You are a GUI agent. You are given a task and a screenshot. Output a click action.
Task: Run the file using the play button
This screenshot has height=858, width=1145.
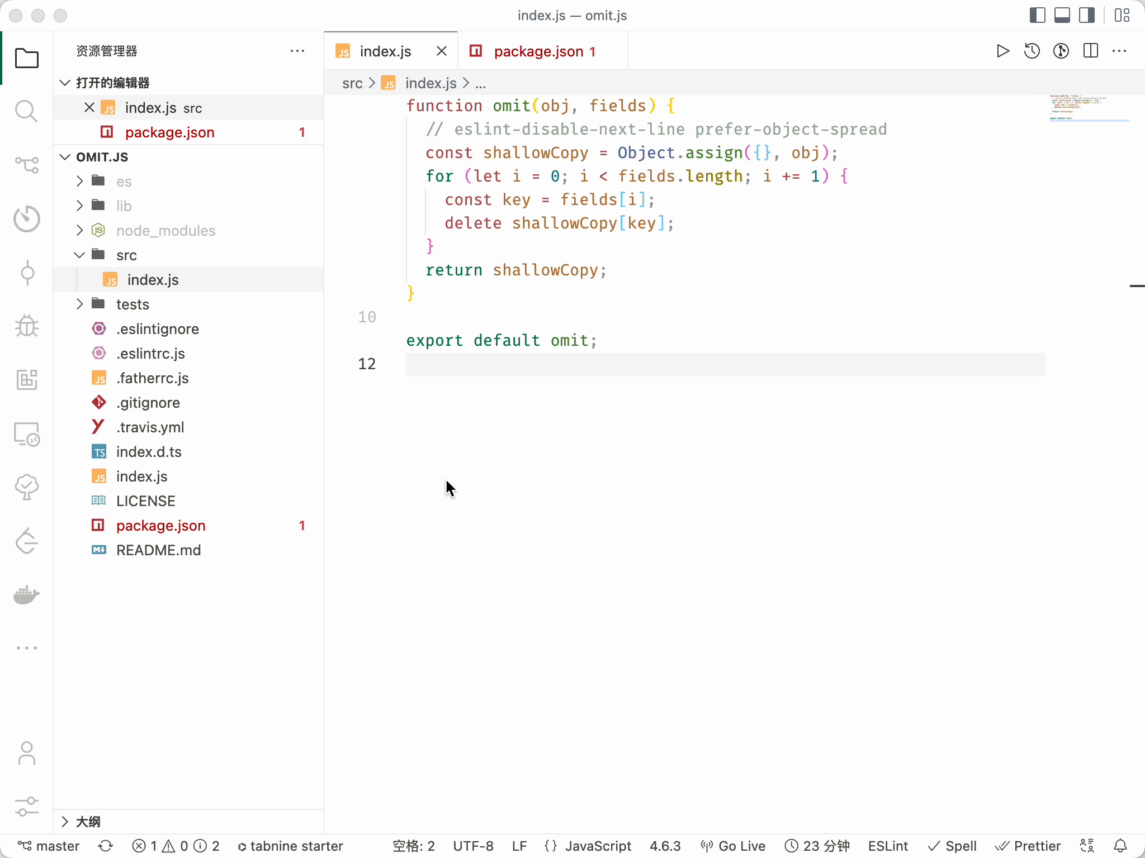(1002, 51)
